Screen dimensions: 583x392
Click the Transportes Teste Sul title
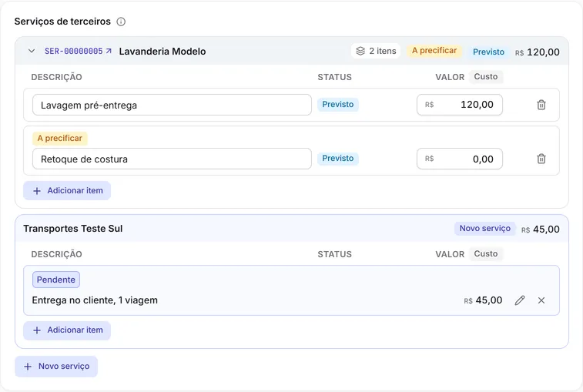pos(73,229)
